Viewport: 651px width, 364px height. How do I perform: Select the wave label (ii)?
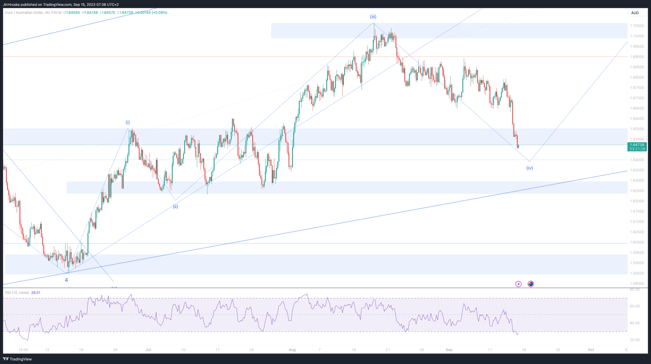(175, 206)
